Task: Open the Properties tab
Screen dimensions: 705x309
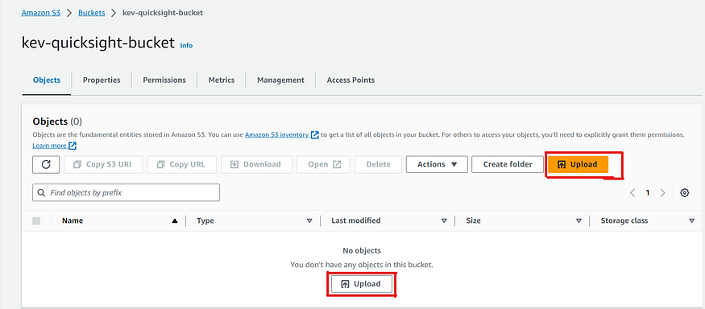Action: (x=102, y=80)
